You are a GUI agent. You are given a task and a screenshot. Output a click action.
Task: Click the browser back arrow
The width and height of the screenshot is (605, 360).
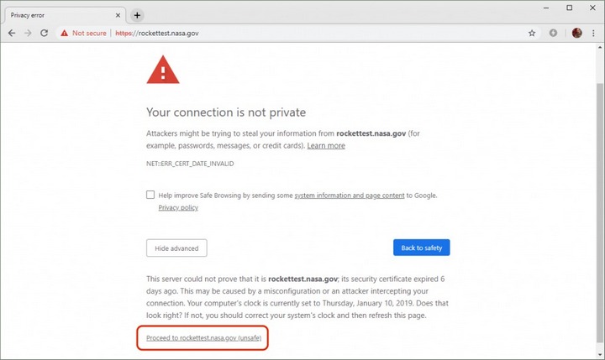pyautogui.click(x=12, y=33)
